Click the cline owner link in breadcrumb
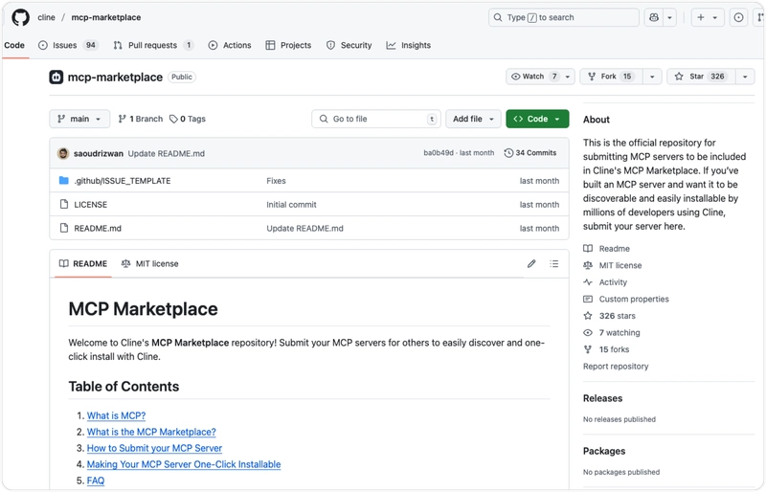This screenshot has height=492, width=766. coord(46,17)
